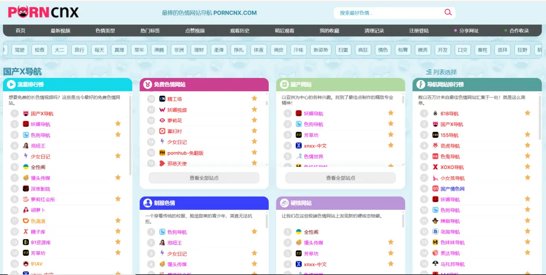Toggle favorite star for 馒头传媒 in 硬核网站
Viewport: 546px width, 275px height.
point(390,242)
